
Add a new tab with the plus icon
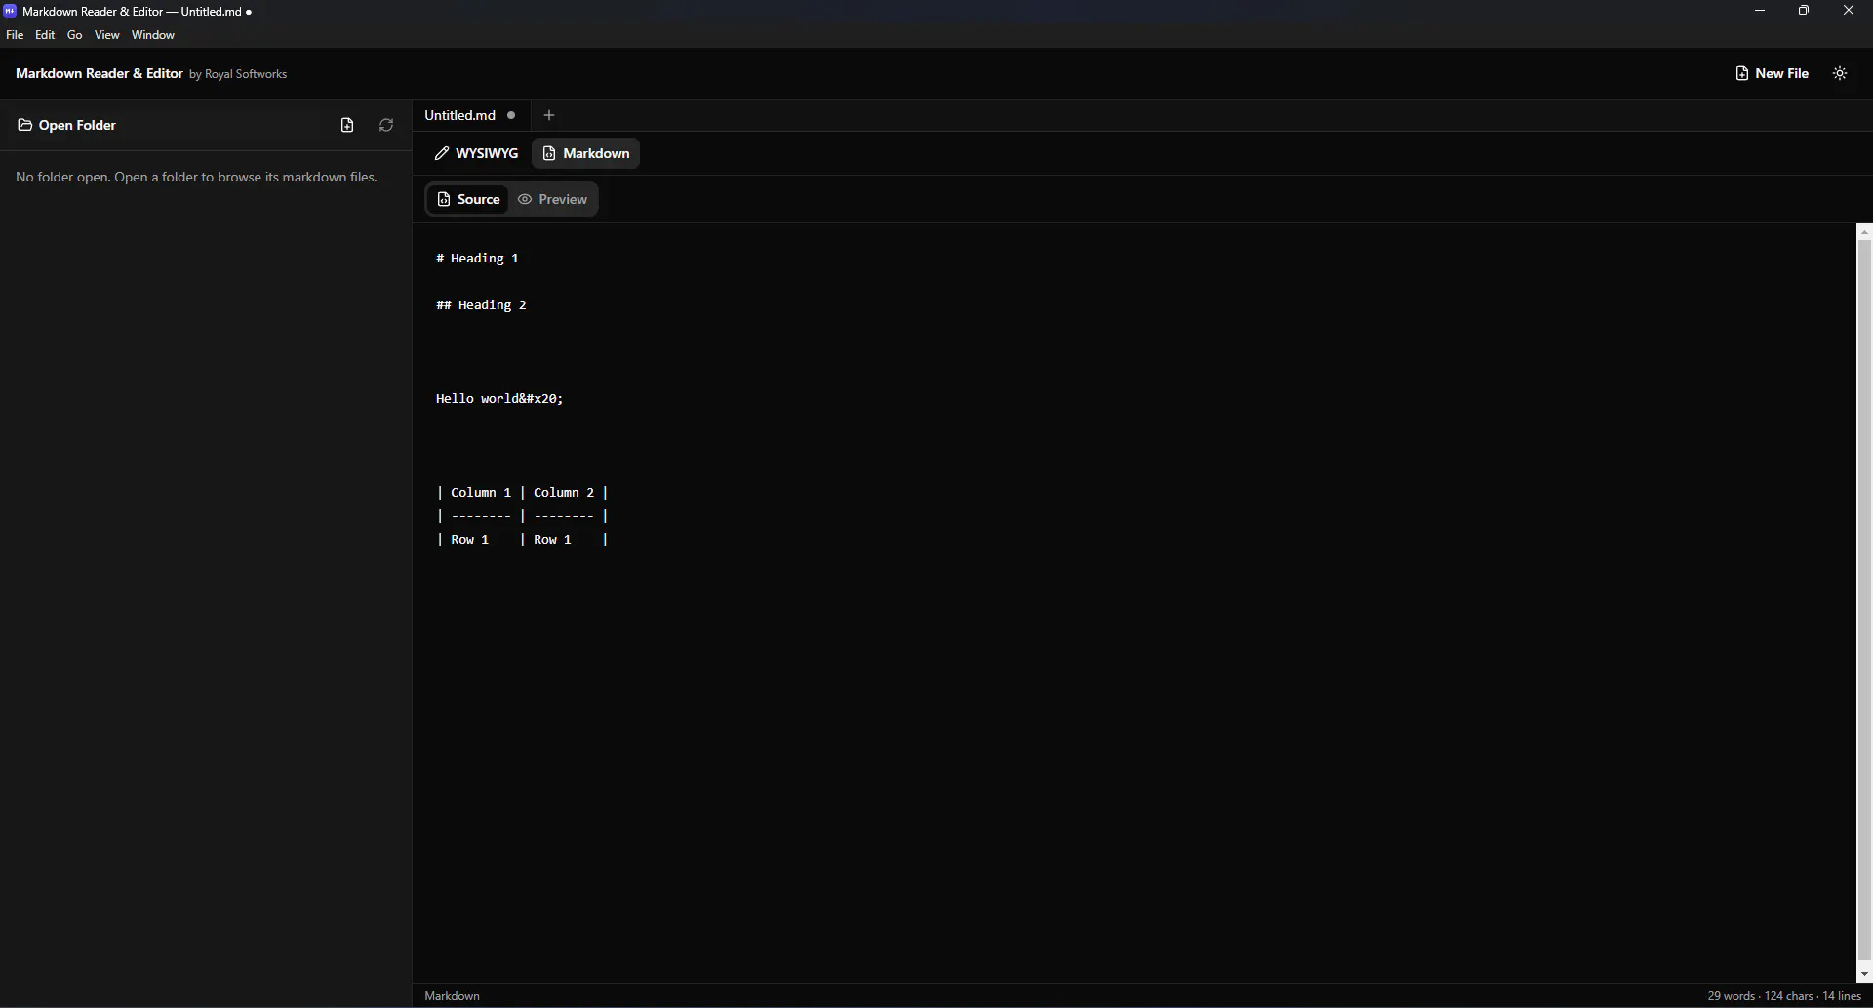tap(549, 115)
